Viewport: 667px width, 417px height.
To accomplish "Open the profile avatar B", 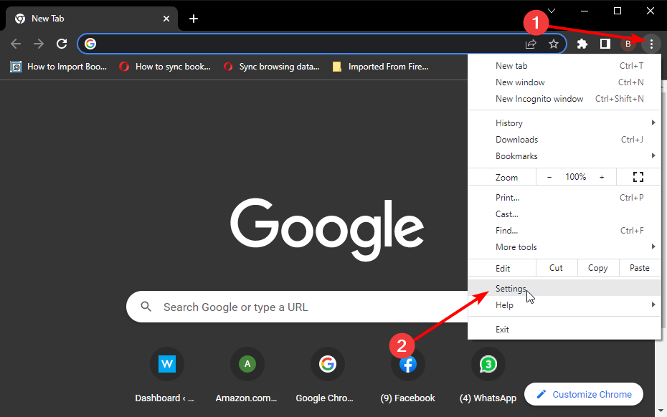I will pyautogui.click(x=628, y=44).
